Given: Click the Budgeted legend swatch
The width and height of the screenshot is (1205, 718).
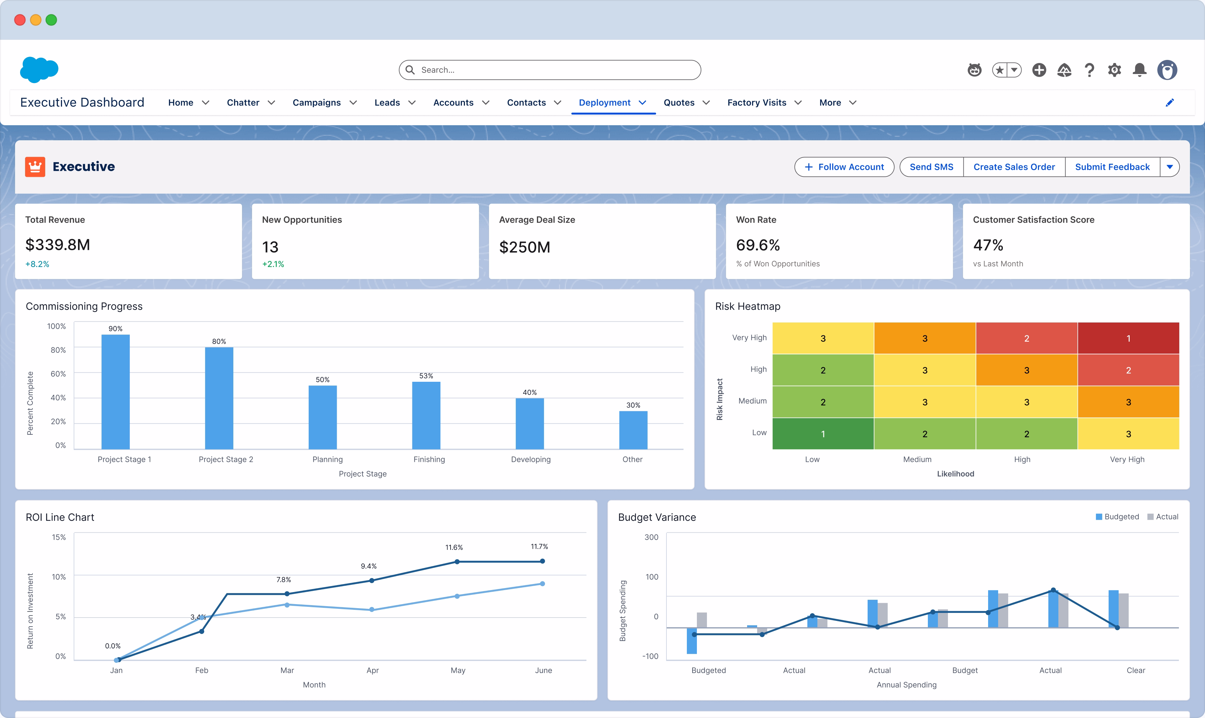Looking at the screenshot, I should 1099,517.
